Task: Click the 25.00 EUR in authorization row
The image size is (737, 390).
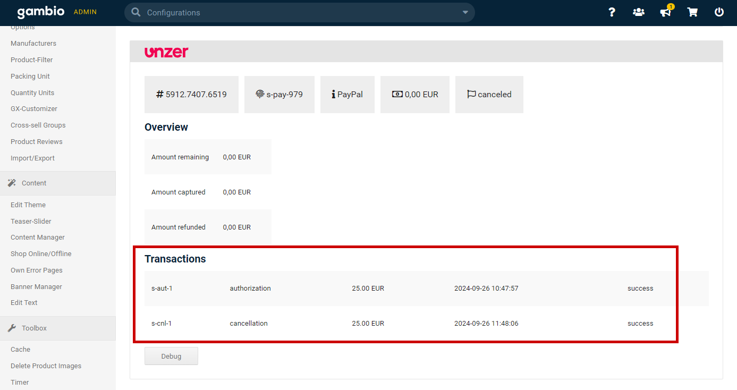Action: (368, 289)
